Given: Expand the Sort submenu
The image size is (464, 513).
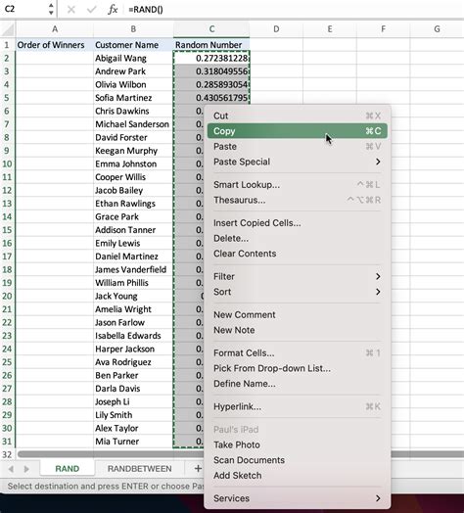Looking at the screenshot, I should coord(298,292).
